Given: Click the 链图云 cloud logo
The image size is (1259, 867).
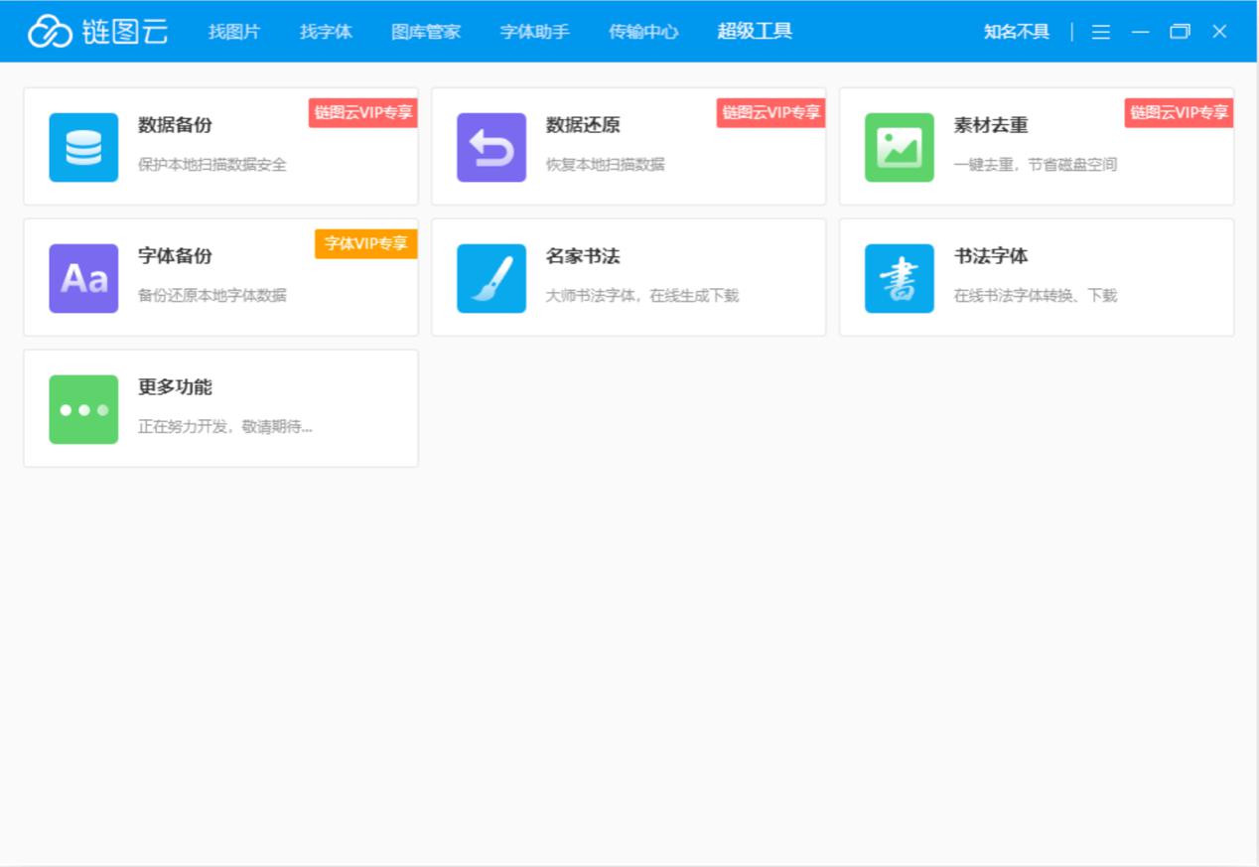Looking at the screenshot, I should [x=50, y=32].
